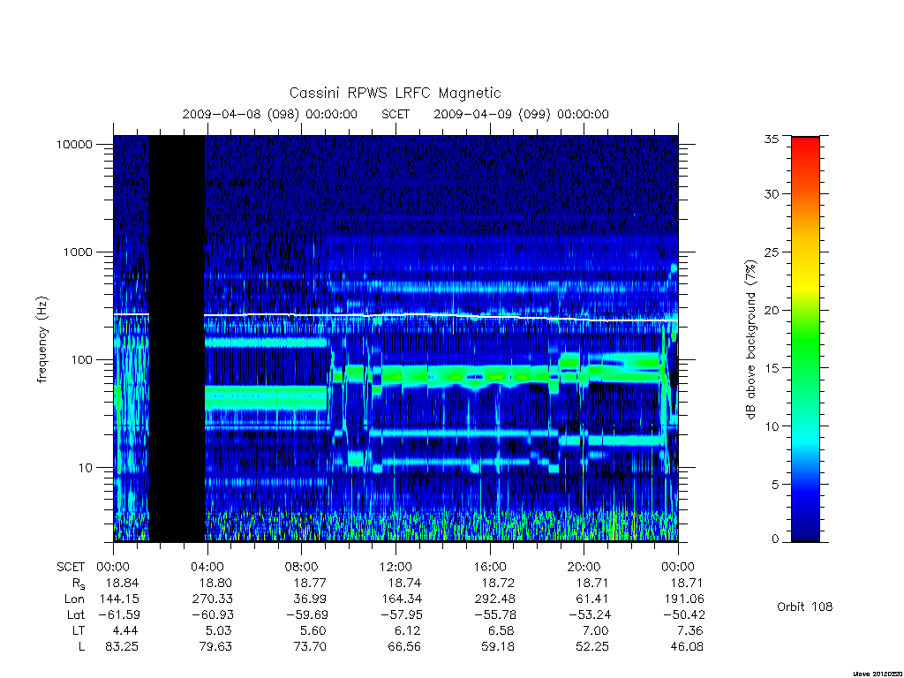This screenshot has height=678, width=904.
Task: Click the LT value 5.60
Action: (x=313, y=630)
